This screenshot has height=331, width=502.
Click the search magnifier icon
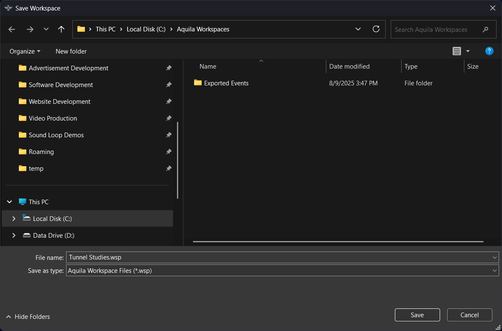click(x=485, y=29)
